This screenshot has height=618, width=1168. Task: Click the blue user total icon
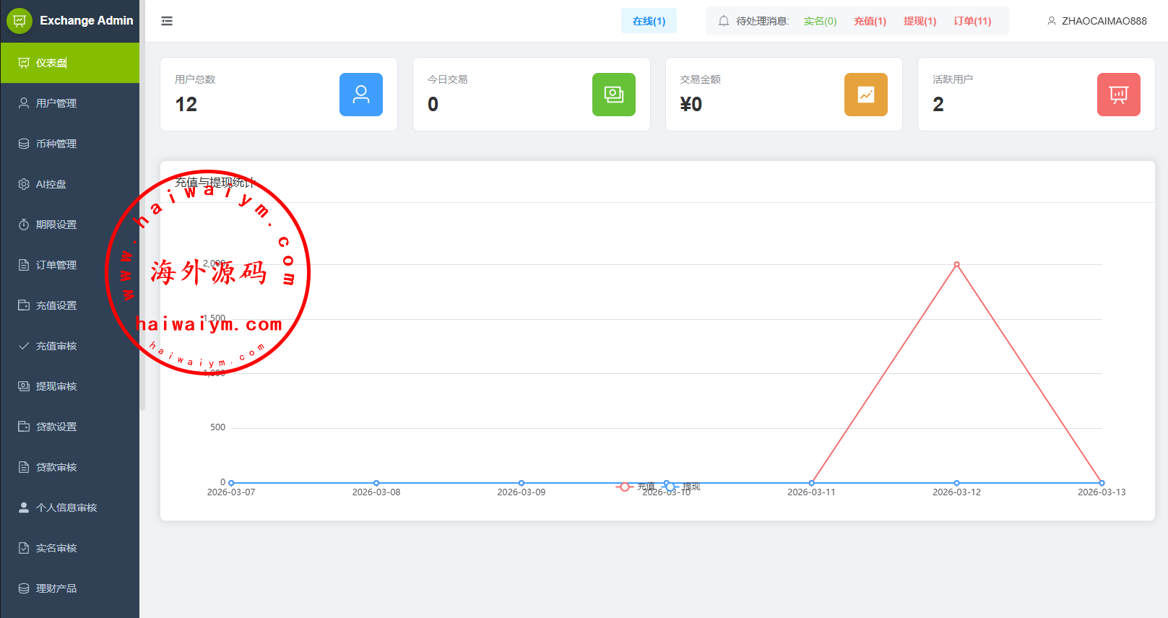[360, 95]
